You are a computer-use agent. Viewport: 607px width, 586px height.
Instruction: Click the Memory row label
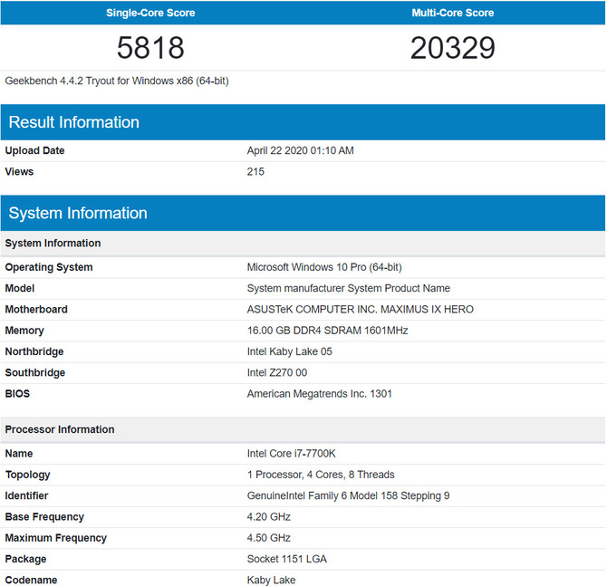tap(24, 331)
